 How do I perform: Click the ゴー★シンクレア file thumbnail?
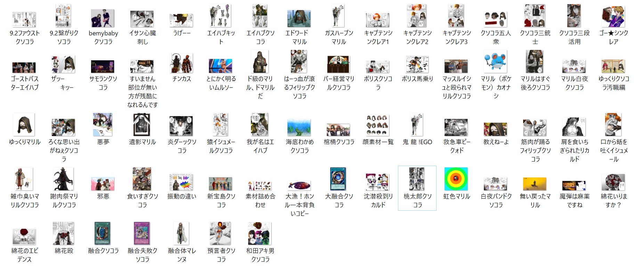pos(613,16)
